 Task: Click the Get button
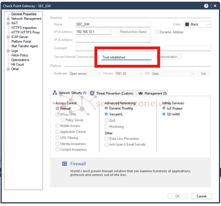(x=203, y=74)
